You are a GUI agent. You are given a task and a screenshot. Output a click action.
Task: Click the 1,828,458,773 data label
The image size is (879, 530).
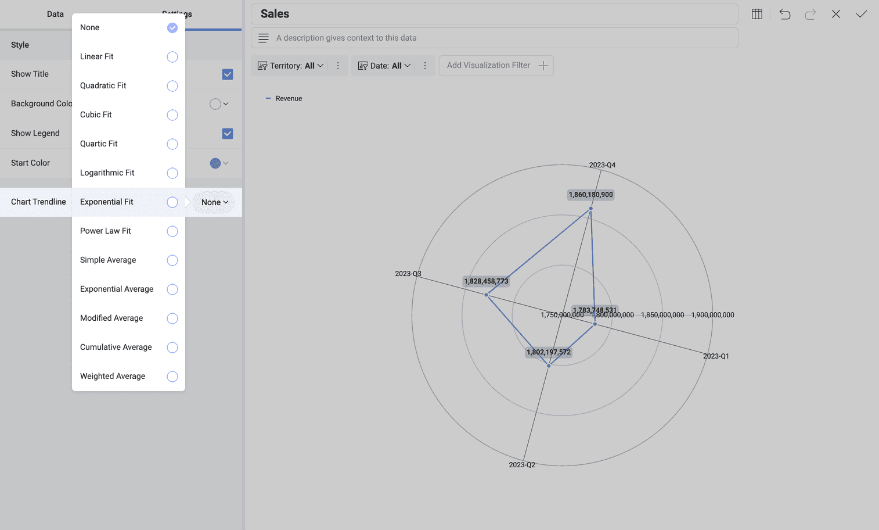(x=486, y=281)
